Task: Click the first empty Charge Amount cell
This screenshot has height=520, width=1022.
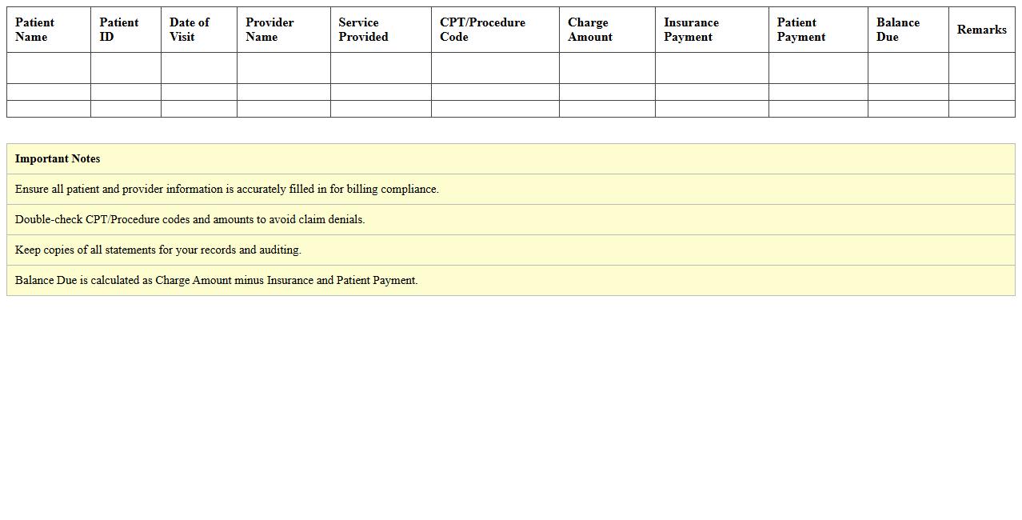Action: [x=605, y=69]
